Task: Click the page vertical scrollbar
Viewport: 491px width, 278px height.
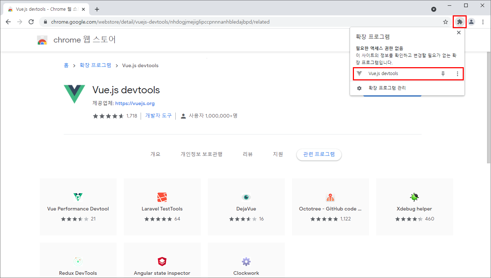Action: tap(488, 107)
